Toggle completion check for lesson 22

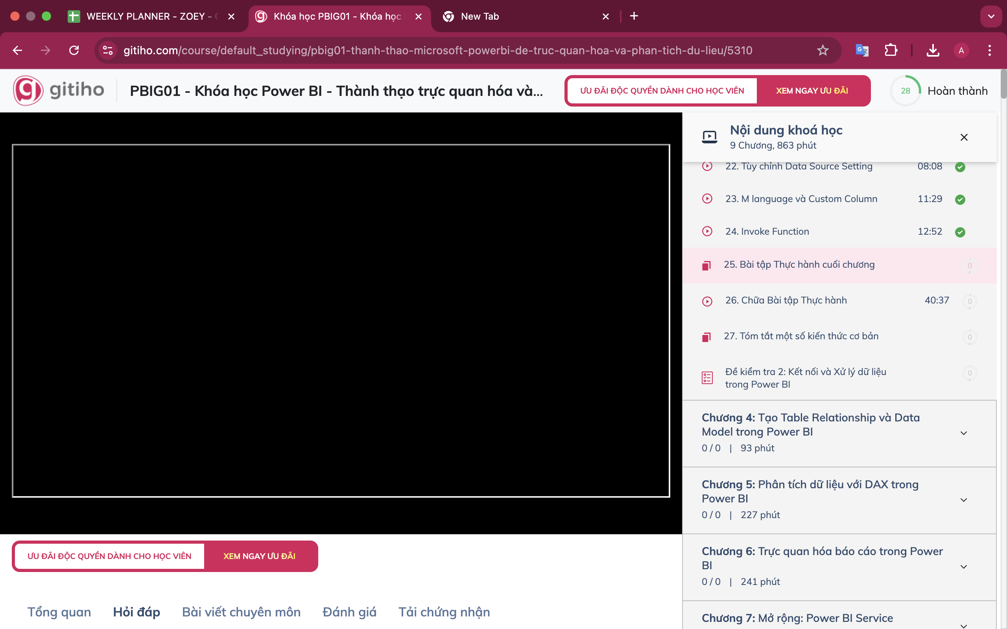[x=960, y=167]
